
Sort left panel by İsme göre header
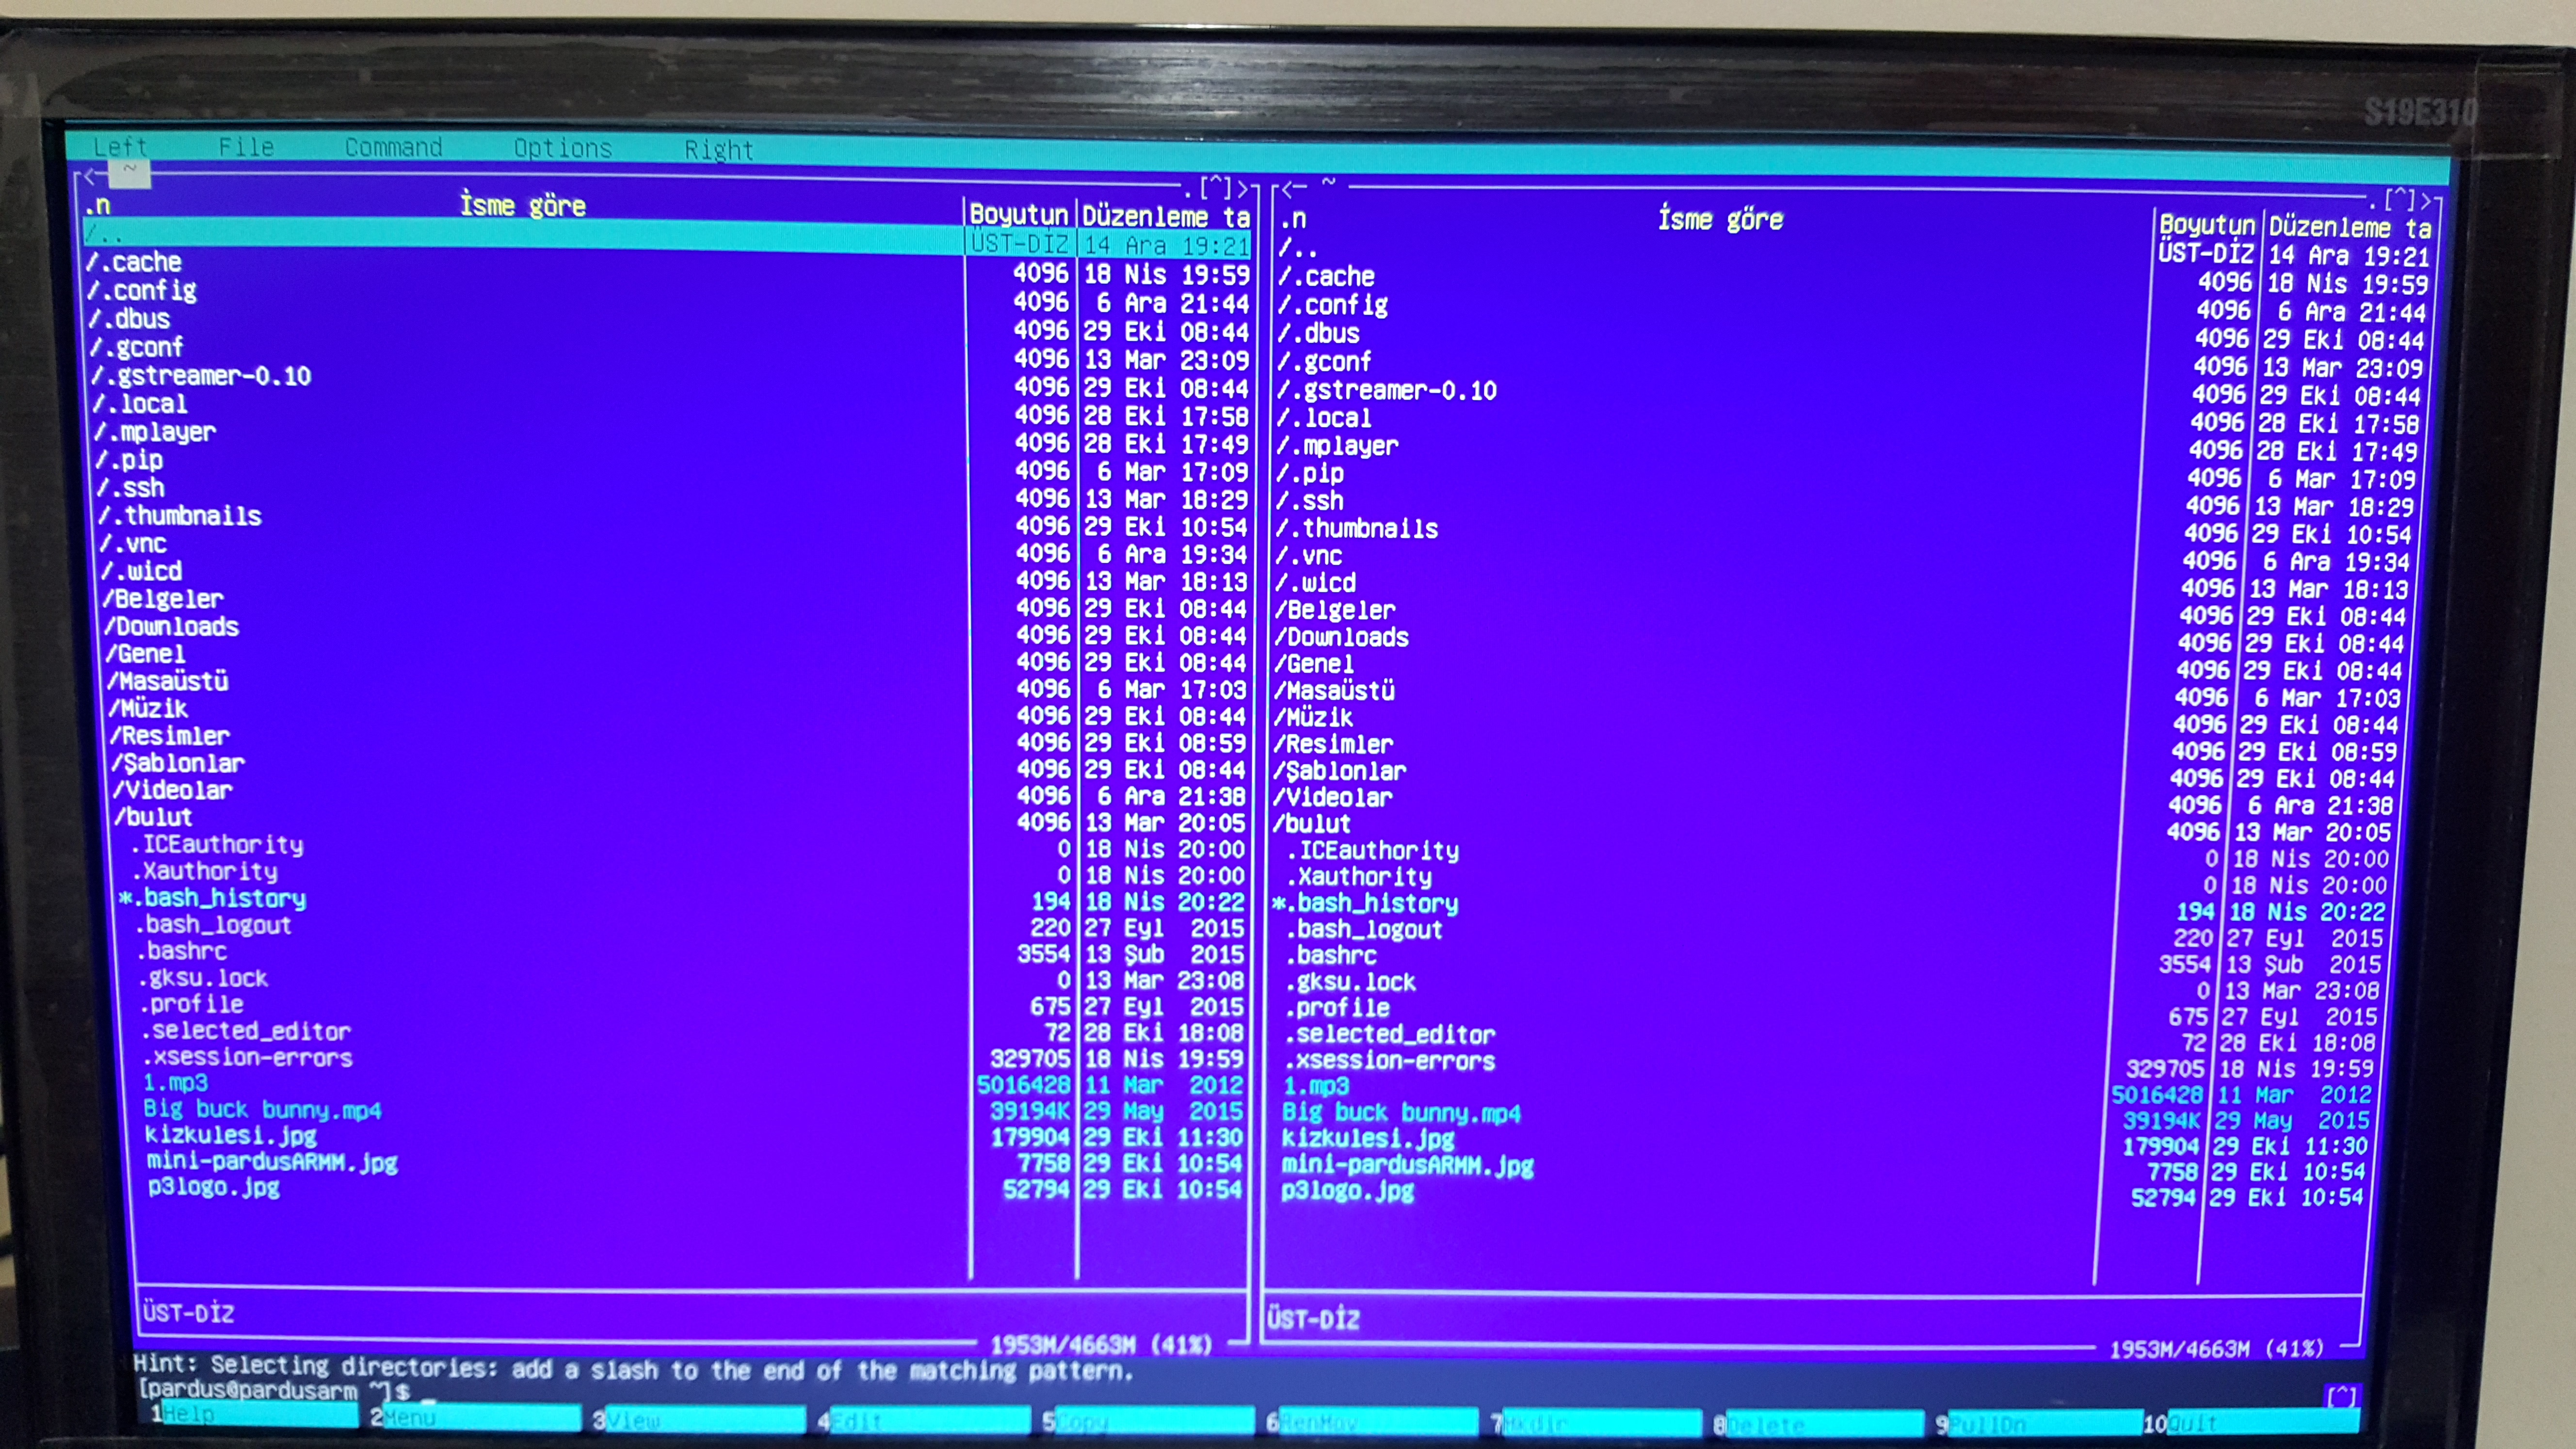pos(523,205)
